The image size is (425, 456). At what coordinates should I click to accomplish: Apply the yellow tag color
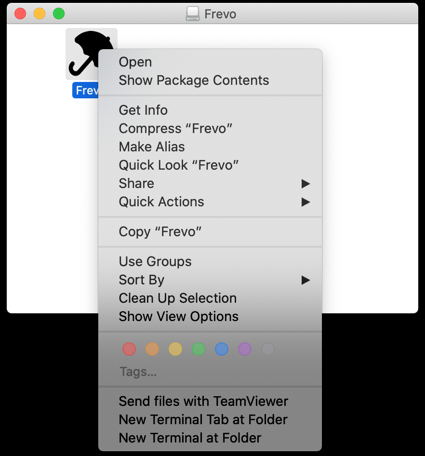tap(175, 349)
